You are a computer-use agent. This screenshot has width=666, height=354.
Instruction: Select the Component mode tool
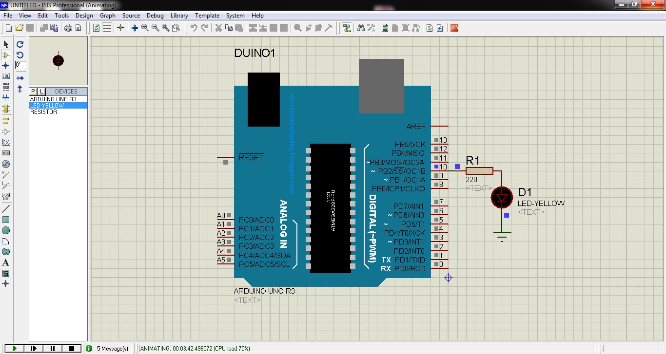click(6, 55)
